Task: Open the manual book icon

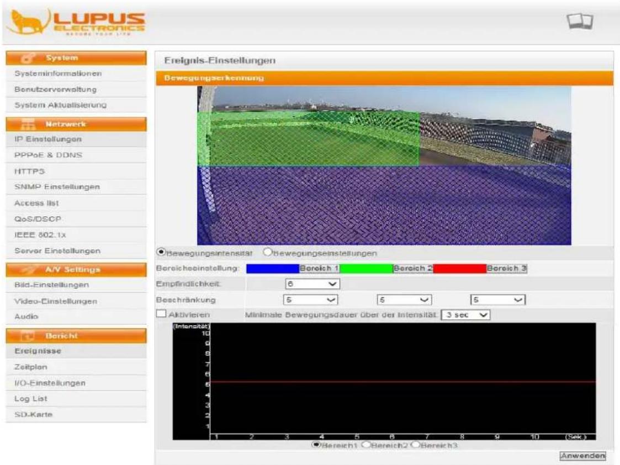Action: click(x=580, y=21)
